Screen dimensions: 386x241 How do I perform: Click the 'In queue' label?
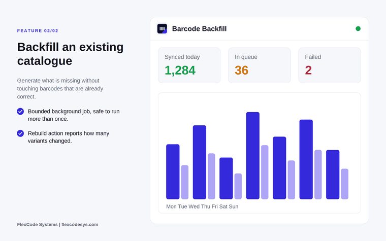[x=246, y=57]
